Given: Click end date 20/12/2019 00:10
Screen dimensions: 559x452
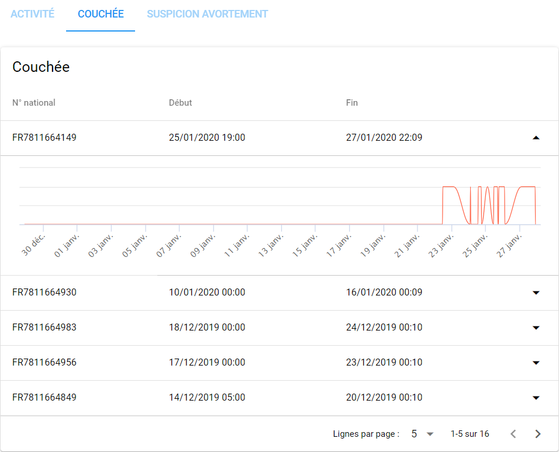Looking at the screenshot, I should (384, 397).
